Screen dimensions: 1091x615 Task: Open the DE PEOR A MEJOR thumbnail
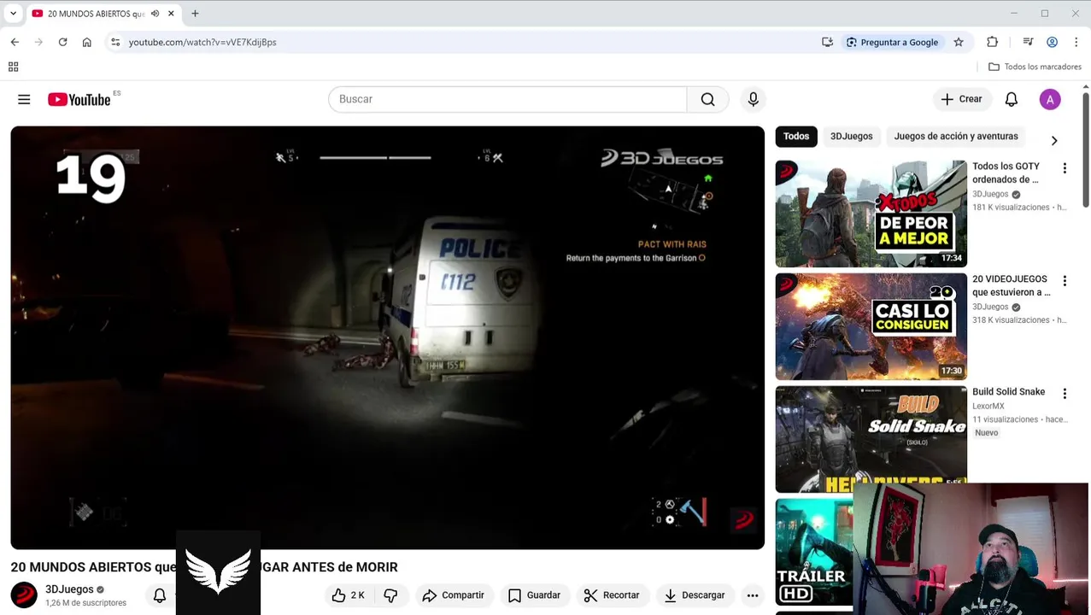[x=871, y=214]
